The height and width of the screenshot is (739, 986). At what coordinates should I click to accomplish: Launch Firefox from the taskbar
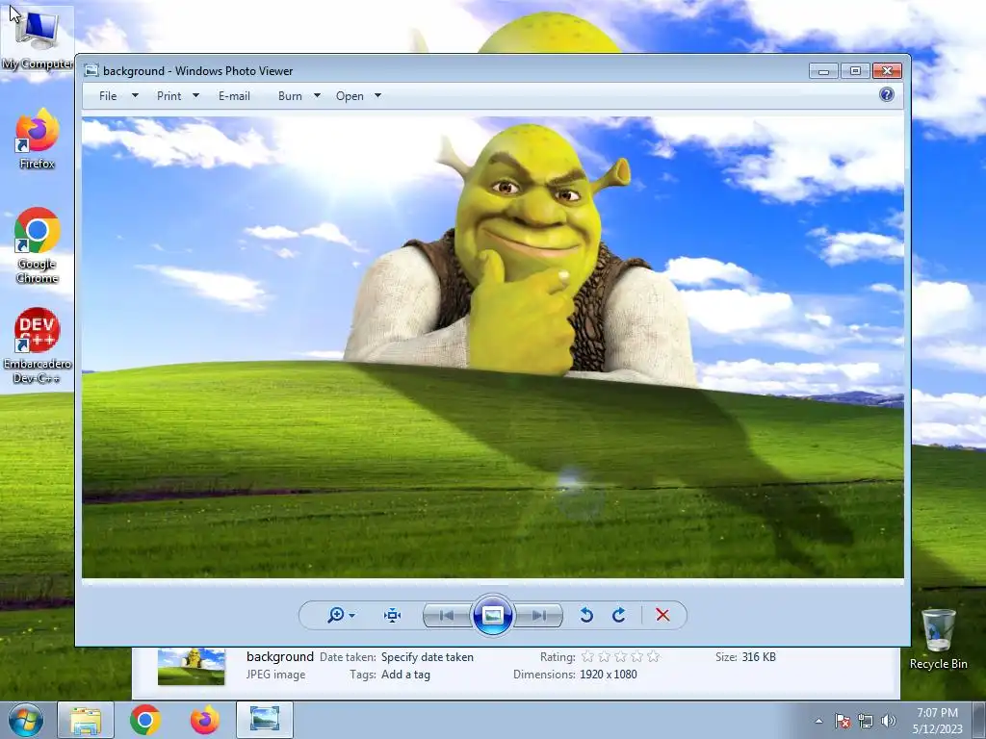click(x=205, y=720)
